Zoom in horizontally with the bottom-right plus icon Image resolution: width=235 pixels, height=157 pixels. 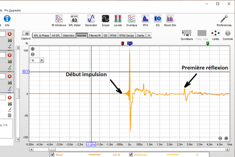226,138
